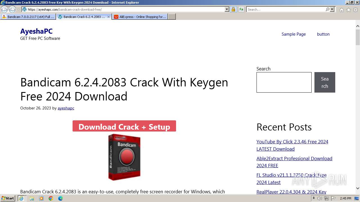Click the Bandicam 6.2.4.2083 Crack article title
Viewport: 360px width, 202px height.
[x=124, y=89]
